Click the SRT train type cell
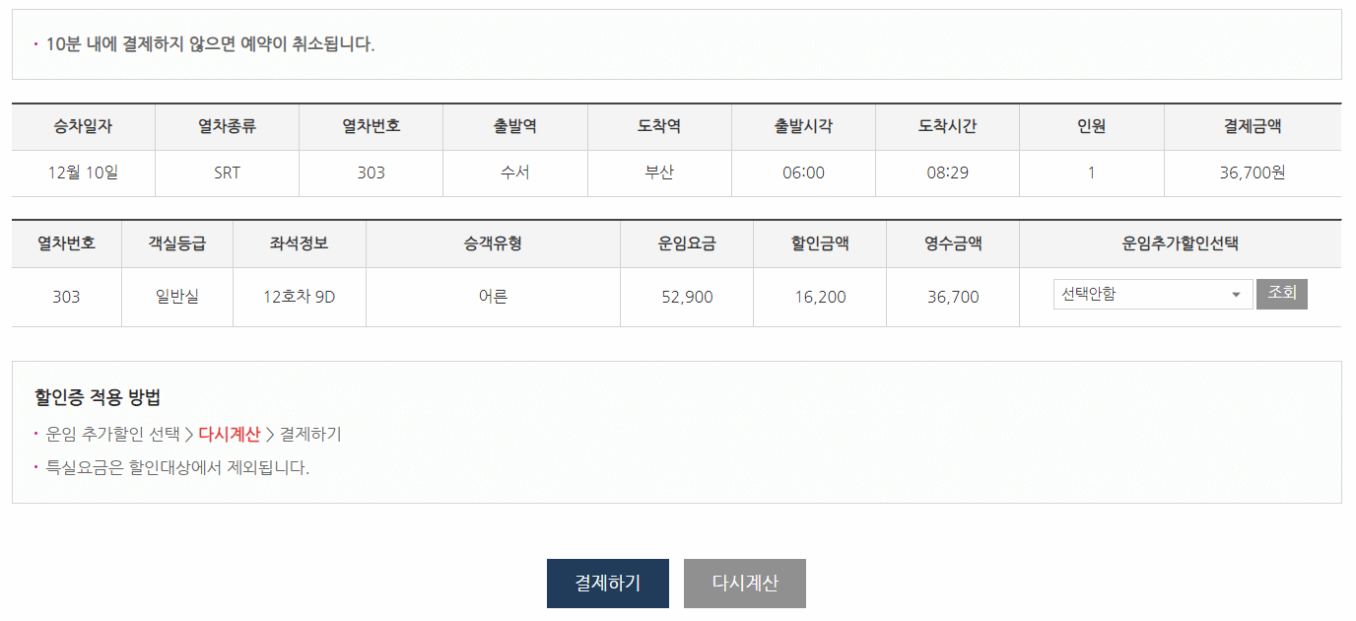The image size is (1356, 621). [226, 173]
